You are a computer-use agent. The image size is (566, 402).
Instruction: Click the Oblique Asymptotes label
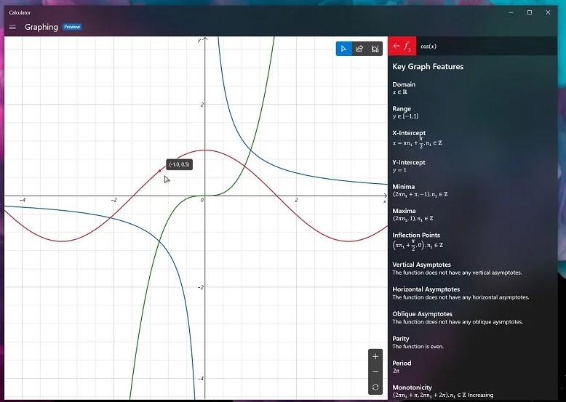[x=422, y=313]
